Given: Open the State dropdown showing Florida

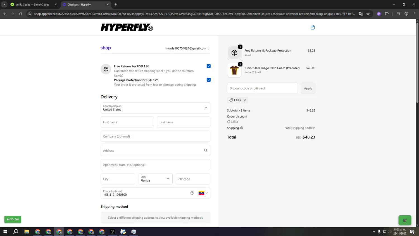Looking at the screenshot, I should point(155,179).
